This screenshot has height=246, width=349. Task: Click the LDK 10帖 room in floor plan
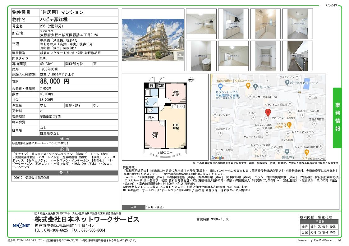point(176,126)
